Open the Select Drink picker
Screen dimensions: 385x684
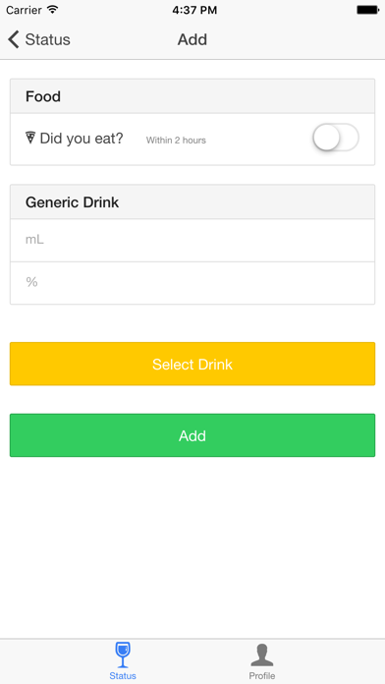[x=192, y=364]
